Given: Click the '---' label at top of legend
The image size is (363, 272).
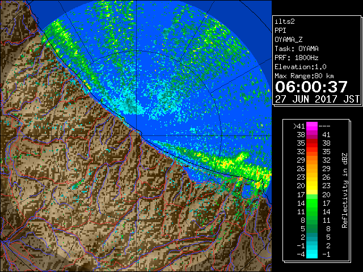Looking at the screenshot, I should (324, 126).
